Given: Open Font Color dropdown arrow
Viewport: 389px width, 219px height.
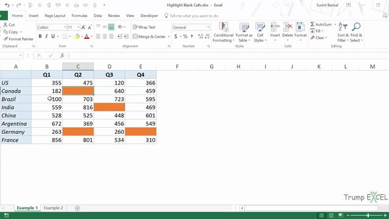Looking at the screenshot, I should [92, 36].
